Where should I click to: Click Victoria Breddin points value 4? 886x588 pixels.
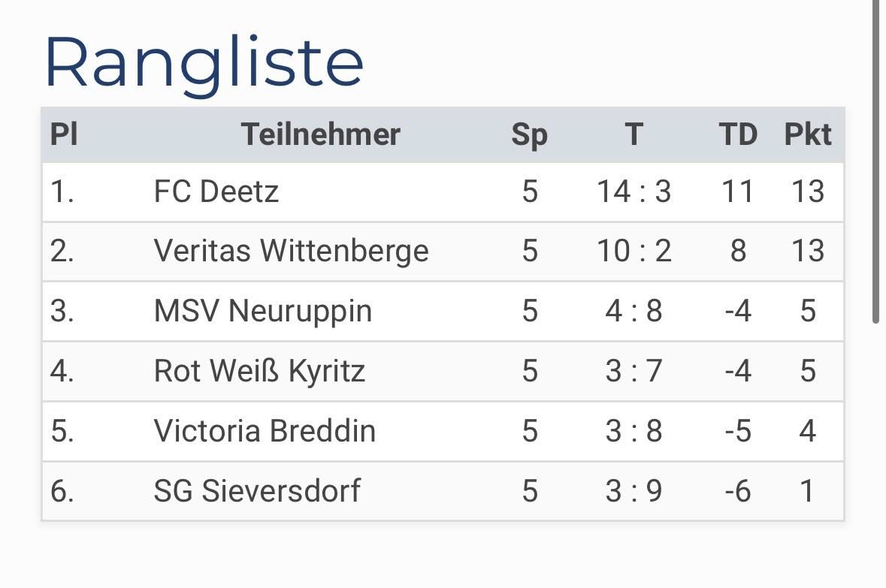pos(808,431)
